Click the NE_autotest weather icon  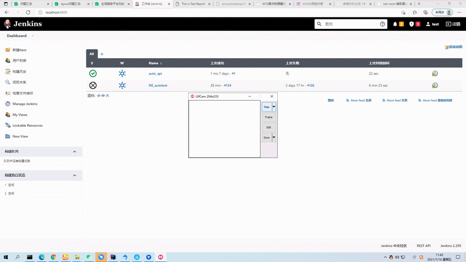tap(122, 85)
